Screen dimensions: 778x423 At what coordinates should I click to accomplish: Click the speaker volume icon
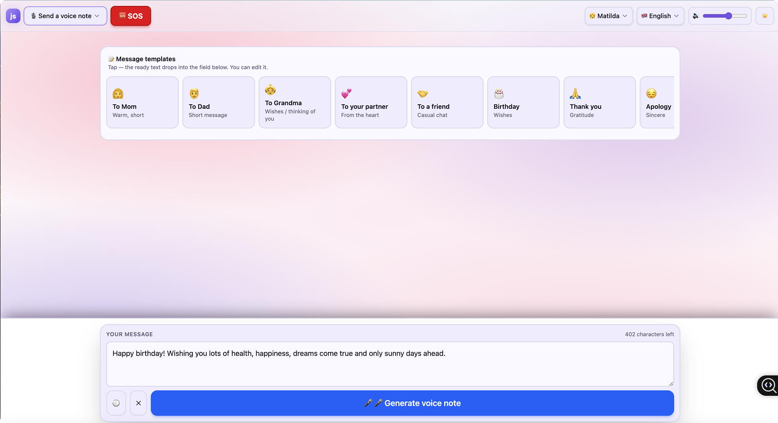[695, 16]
